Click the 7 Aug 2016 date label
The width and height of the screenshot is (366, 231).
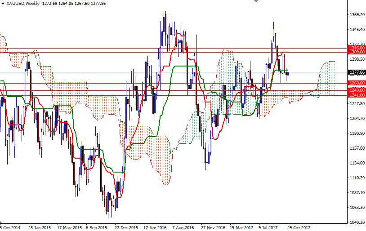183,227
